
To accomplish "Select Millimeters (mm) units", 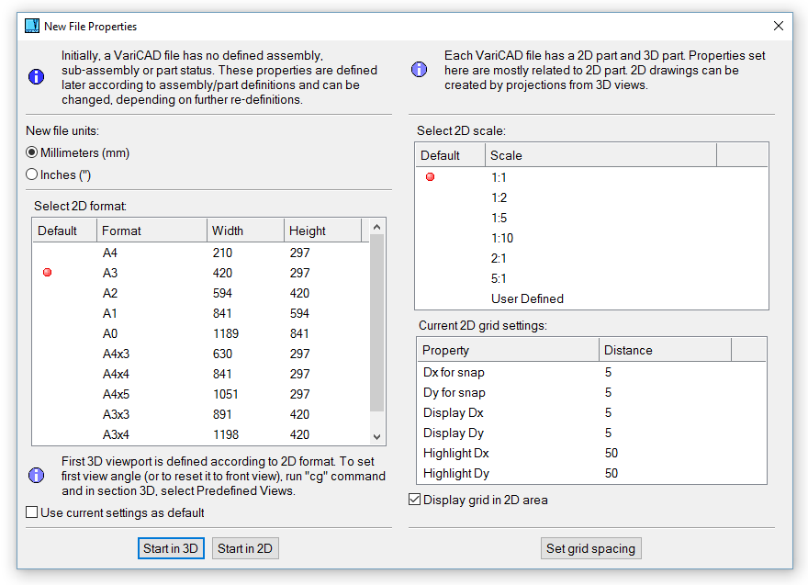I will (x=32, y=152).
